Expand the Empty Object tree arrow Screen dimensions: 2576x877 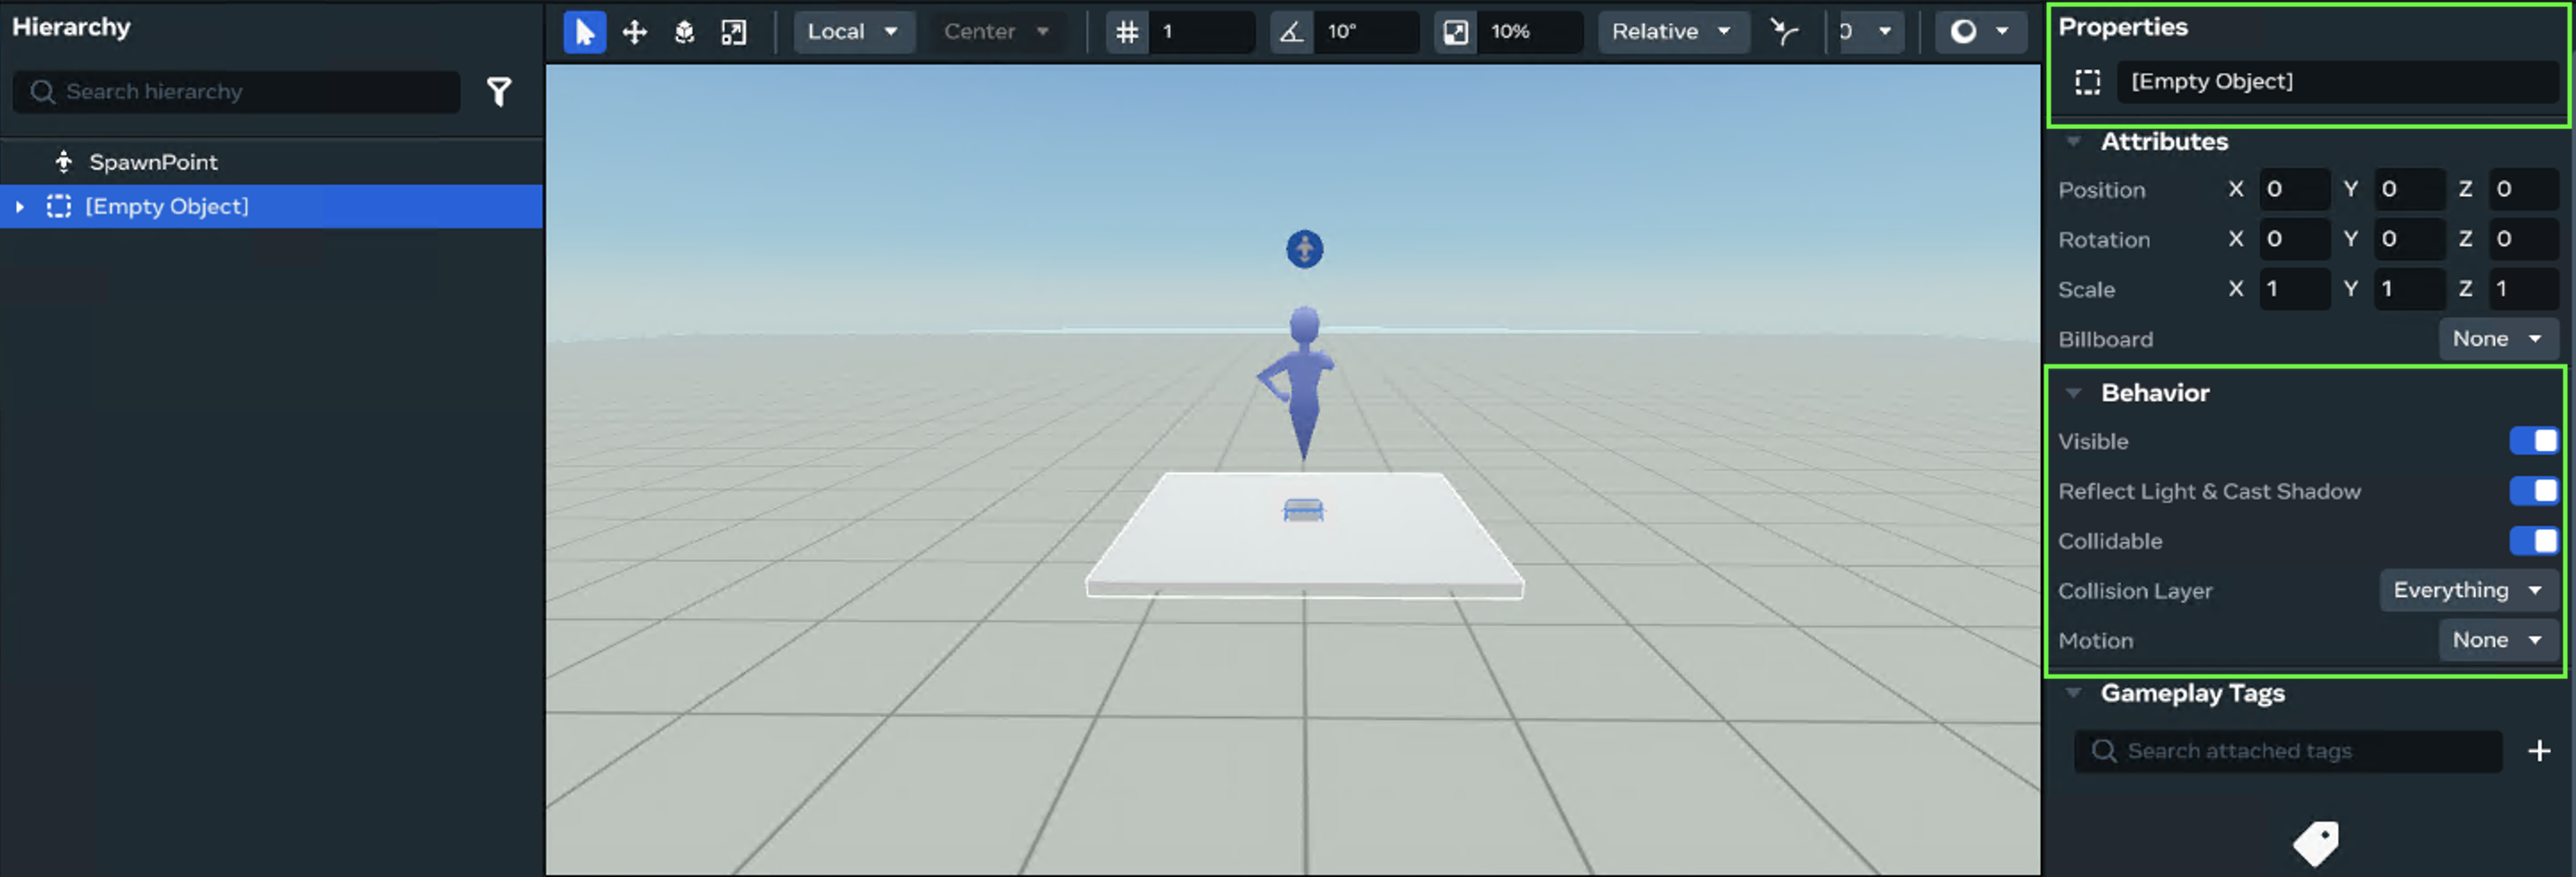[20, 207]
